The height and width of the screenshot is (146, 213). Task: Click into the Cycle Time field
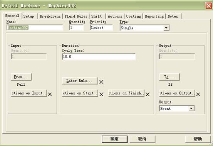(99, 57)
